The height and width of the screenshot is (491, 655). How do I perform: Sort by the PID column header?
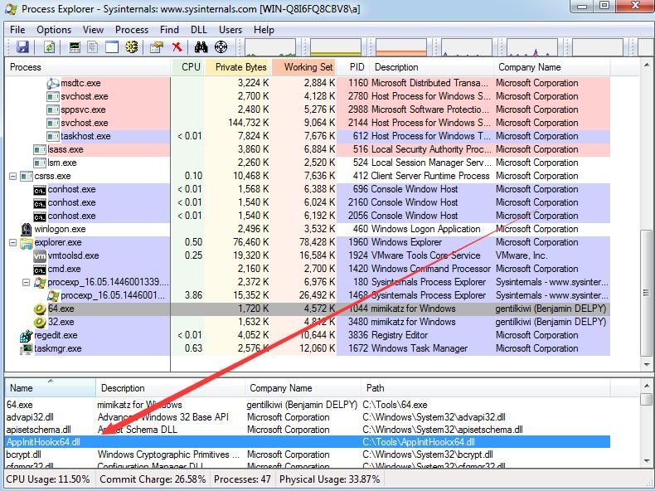coord(353,67)
